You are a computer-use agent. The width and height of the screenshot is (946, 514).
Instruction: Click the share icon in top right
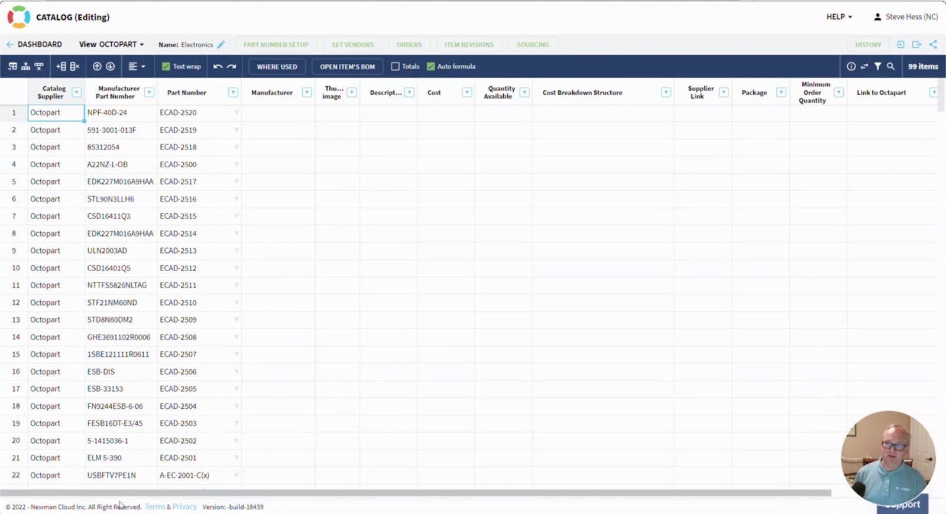point(933,44)
